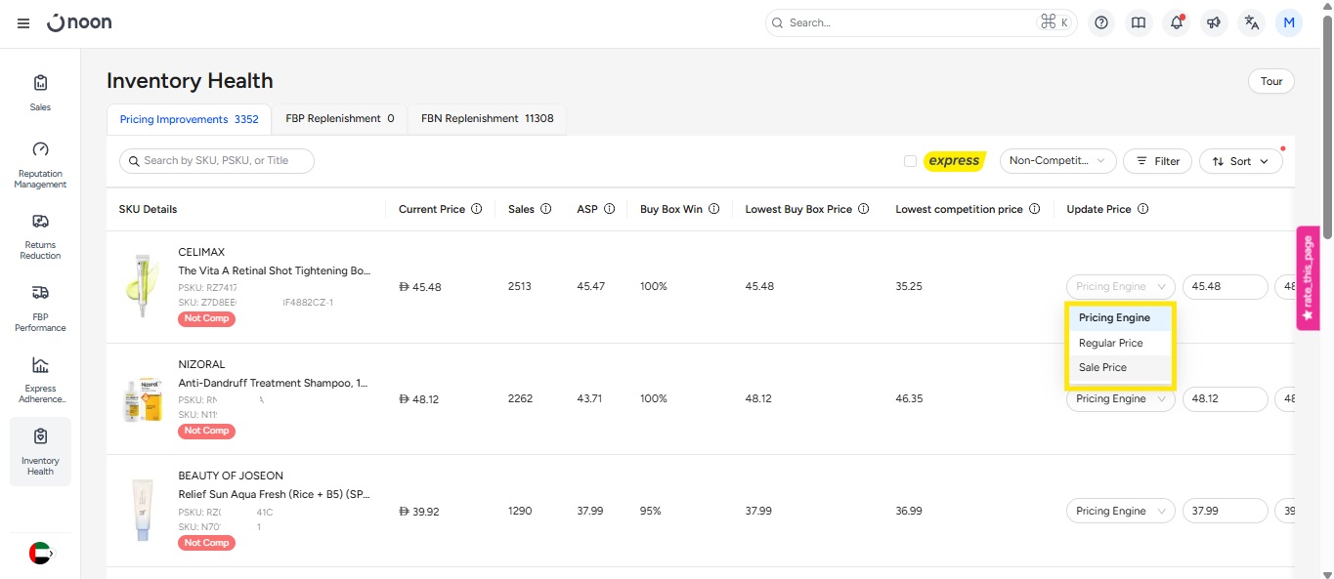Click the Search by SKU input field
1334x579 pixels.
(x=217, y=161)
